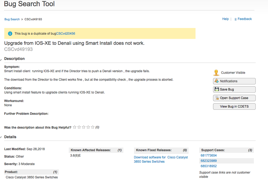This screenshot has width=268, height=184.
Task: Select the affected release 3.6(6)E
Action: click(x=75, y=156)
